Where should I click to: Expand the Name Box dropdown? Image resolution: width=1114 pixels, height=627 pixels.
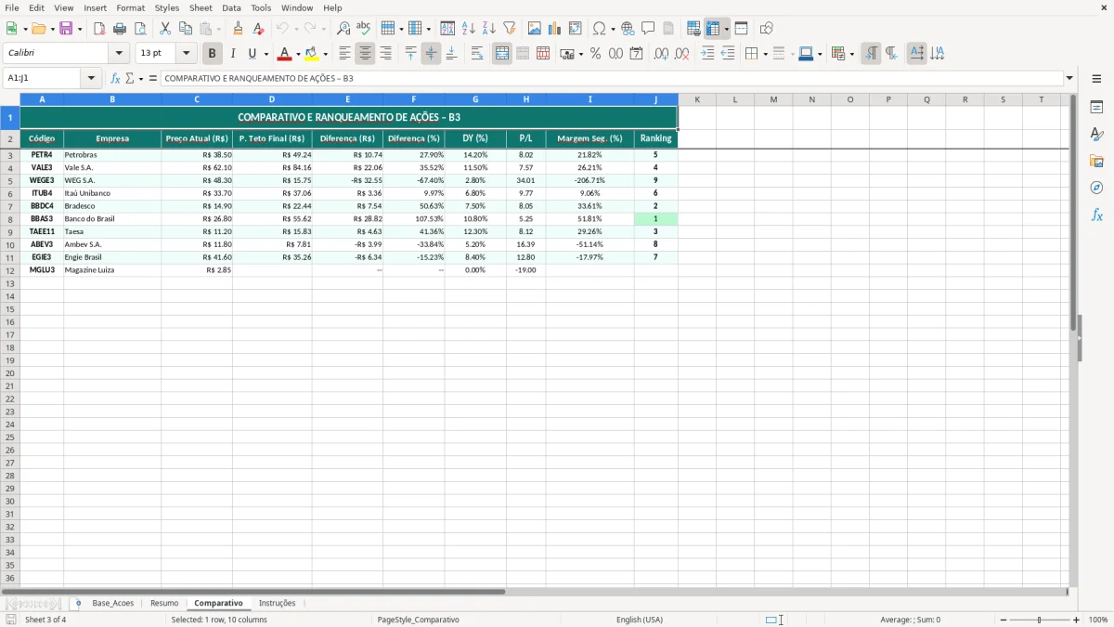click(x=91, y=79)
